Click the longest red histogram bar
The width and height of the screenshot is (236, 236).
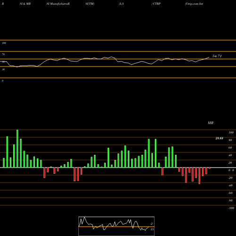click(x=199, y=176)
